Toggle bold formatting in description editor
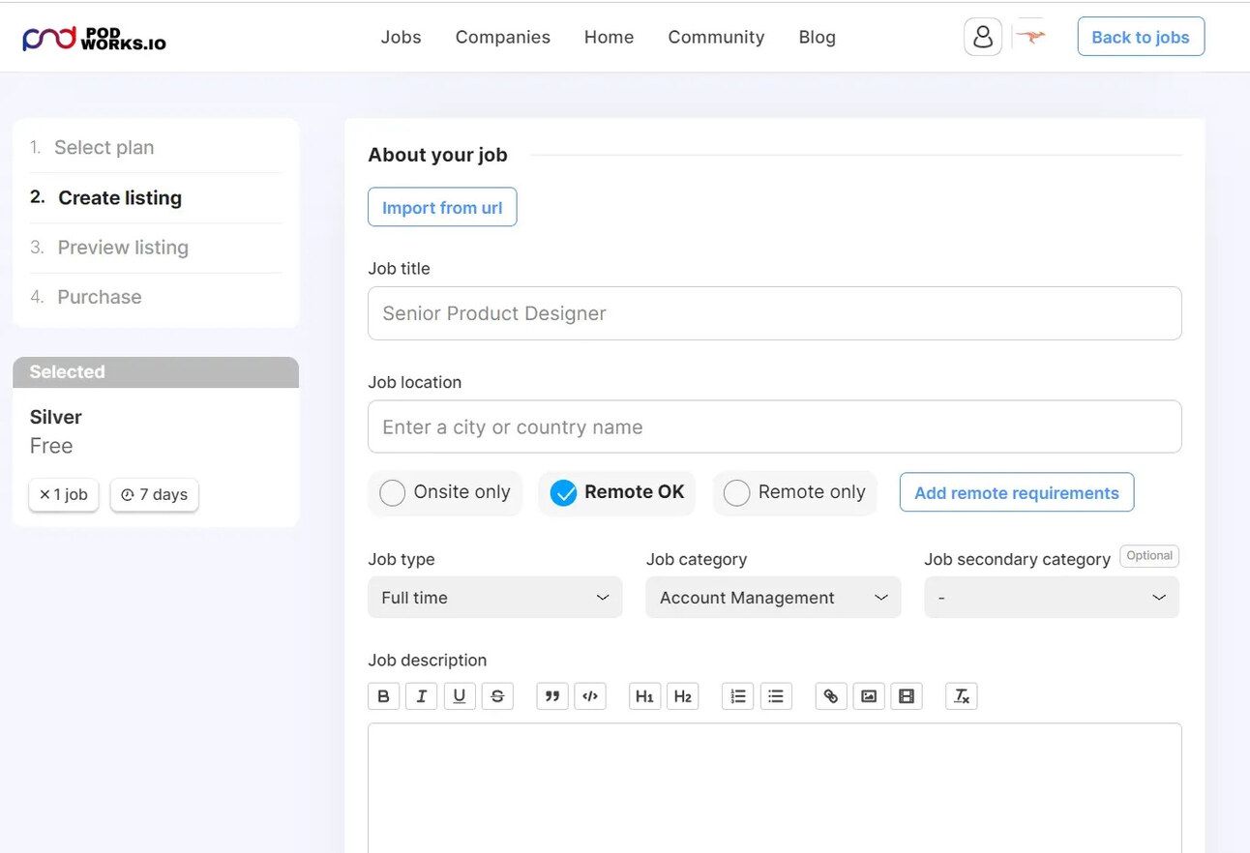Viewport: 1250px width, 853px height. click(383, 696)
